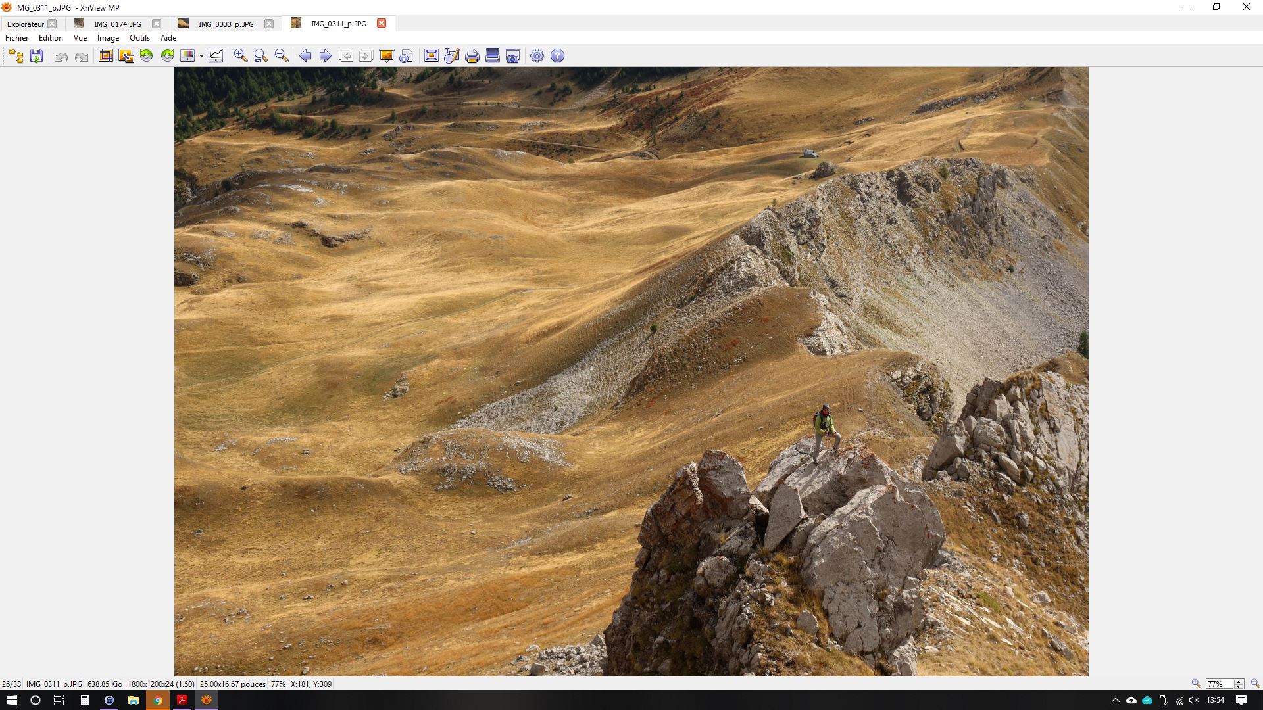Open Fullscreen view mode

click(431, 56)
